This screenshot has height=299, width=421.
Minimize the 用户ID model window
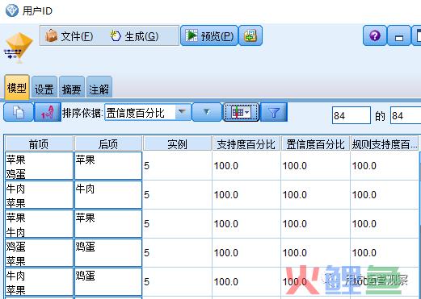click(x=399, y=35)
